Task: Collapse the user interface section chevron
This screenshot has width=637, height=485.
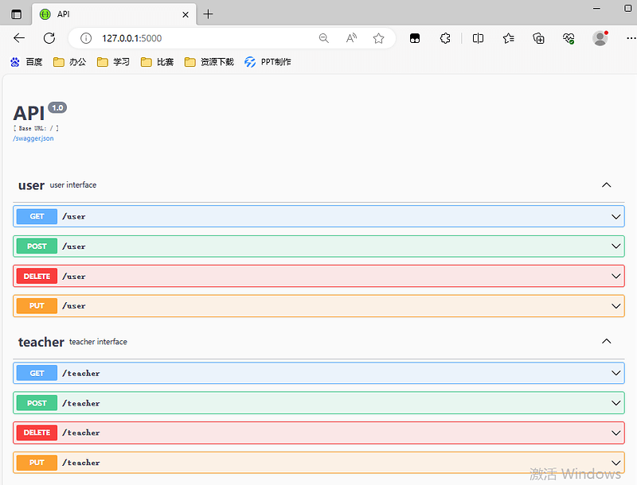Action: pos(606,185)
